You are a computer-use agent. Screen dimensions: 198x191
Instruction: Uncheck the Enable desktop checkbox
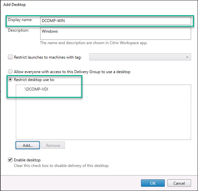coord(10,160)
